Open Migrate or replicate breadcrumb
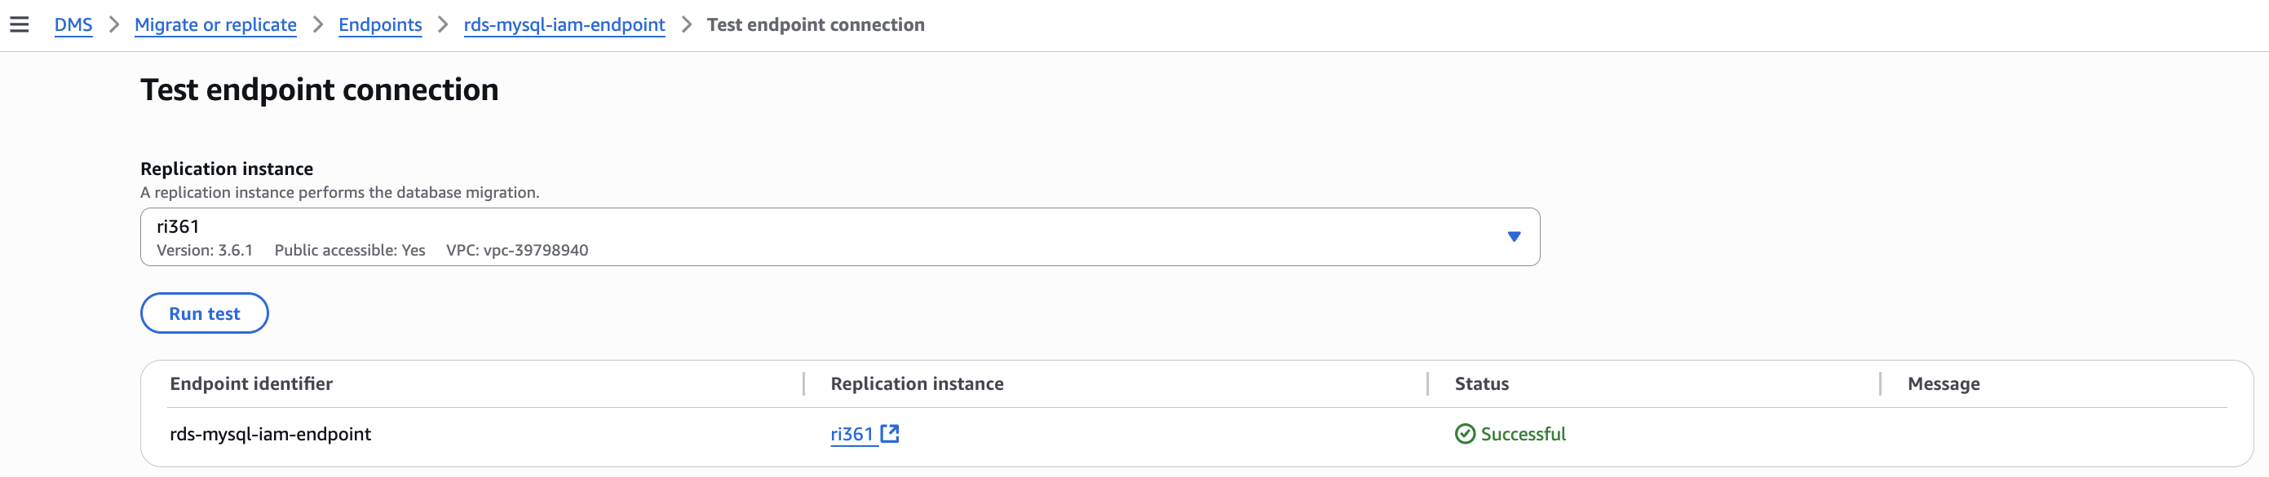 click(x=215, y=24)
